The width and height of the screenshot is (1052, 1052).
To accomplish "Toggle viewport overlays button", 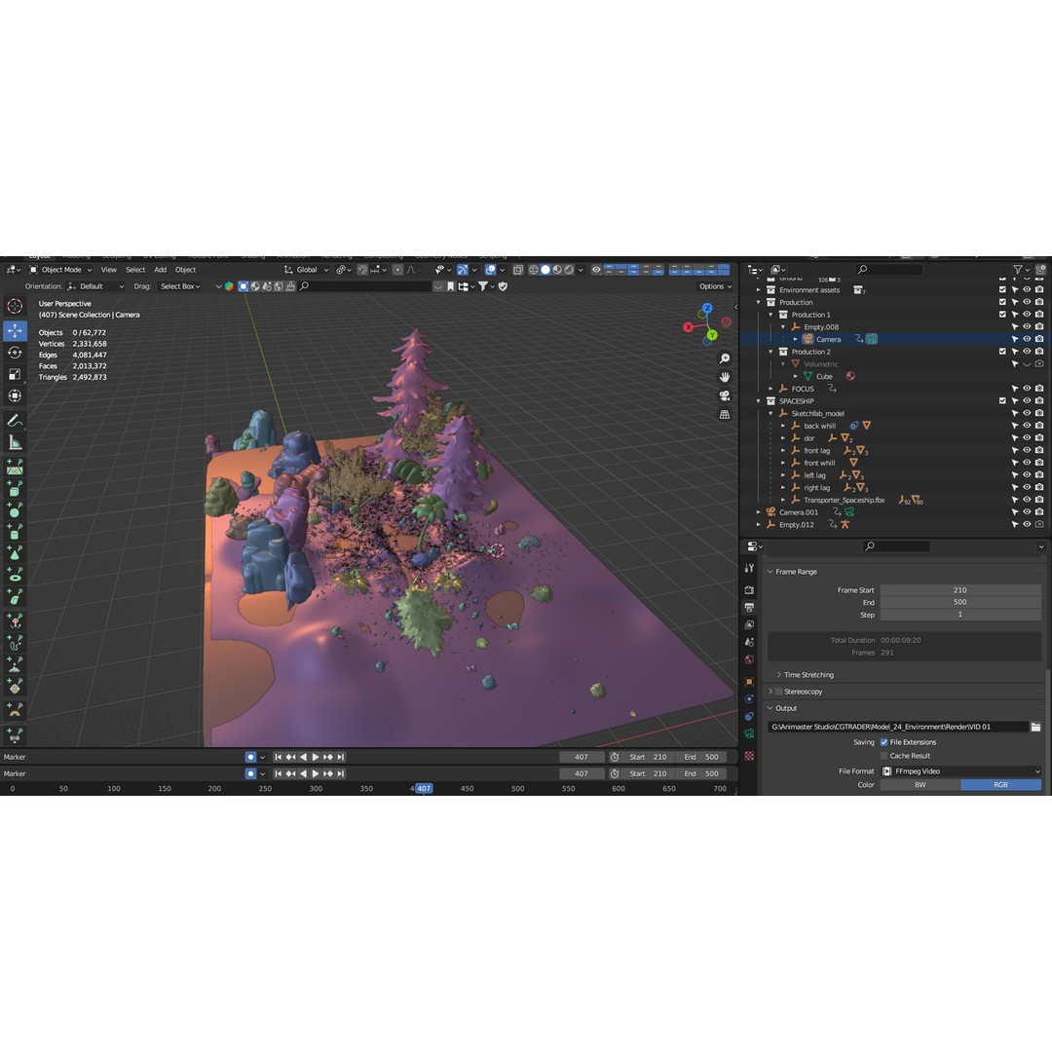I will (490, 270).
